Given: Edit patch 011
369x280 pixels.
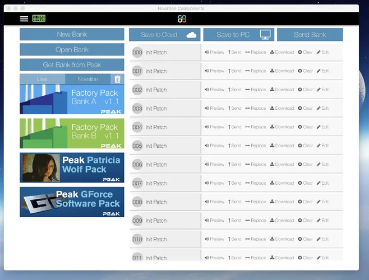Looking at the screenshot, I should [322, 258].
